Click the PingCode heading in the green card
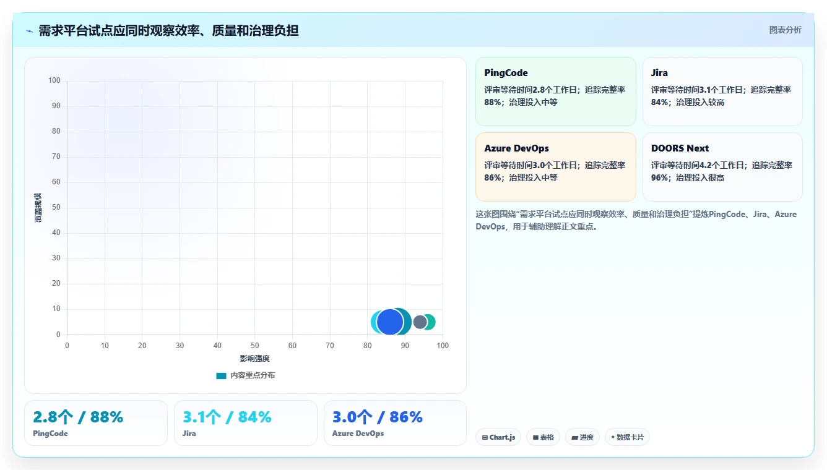Image resolution: width=827 pixels, height=470 pixels. [x=506, y=73]
